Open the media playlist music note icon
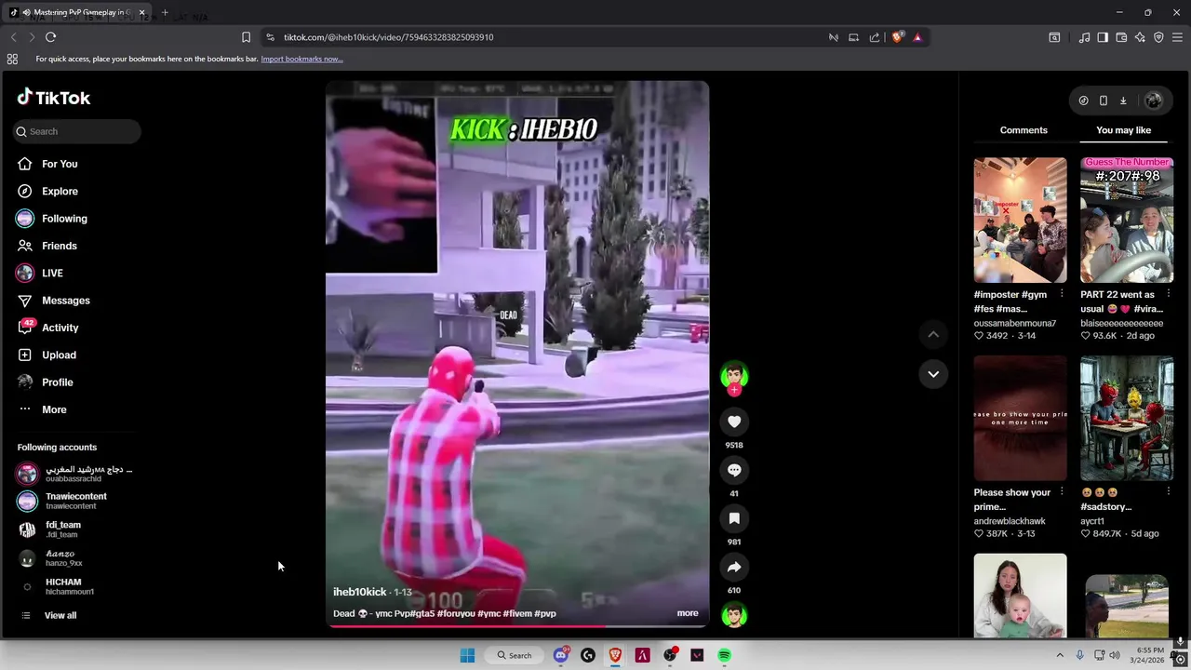Image resolution: width=1191 pixels, height=670 pixels. (x=1084, y=37)
